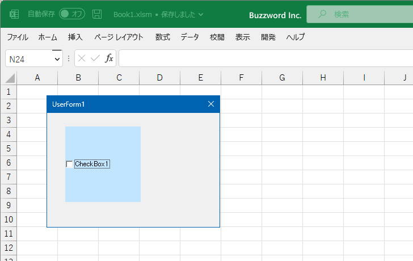Click the Enter checkmark in formula bar
Viewport: 413px width, 261px height.
coord(95,58)
